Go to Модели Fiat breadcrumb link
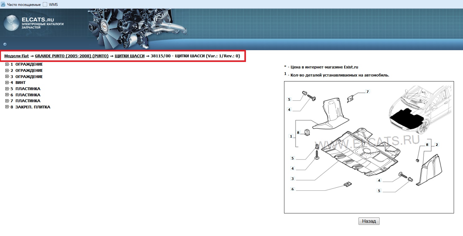 tap(16, 56)
